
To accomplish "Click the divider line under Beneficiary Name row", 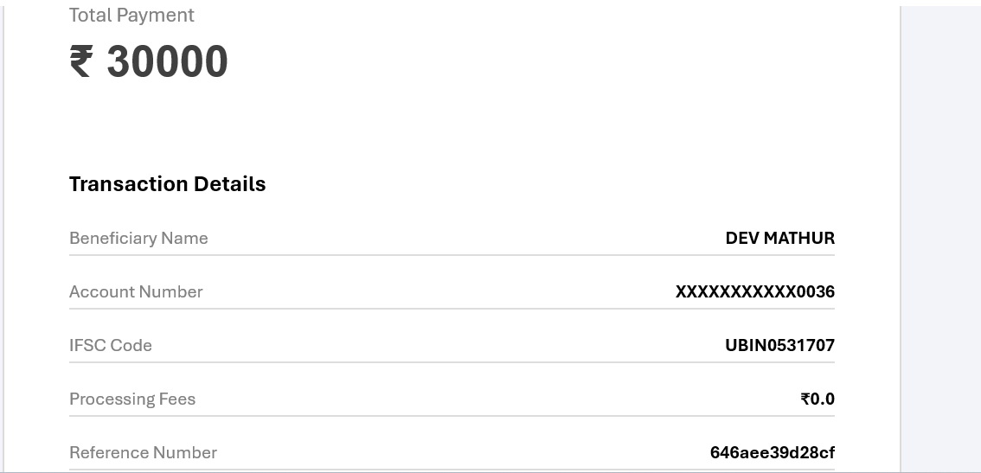I will [x=452, y=255].
